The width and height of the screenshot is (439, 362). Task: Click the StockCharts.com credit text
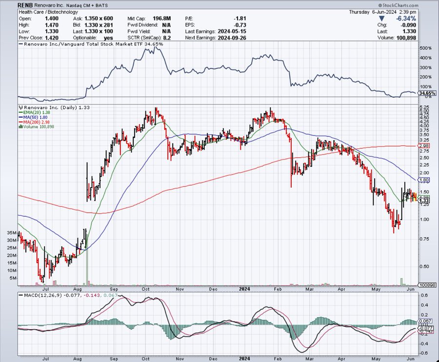coord(399,5)
